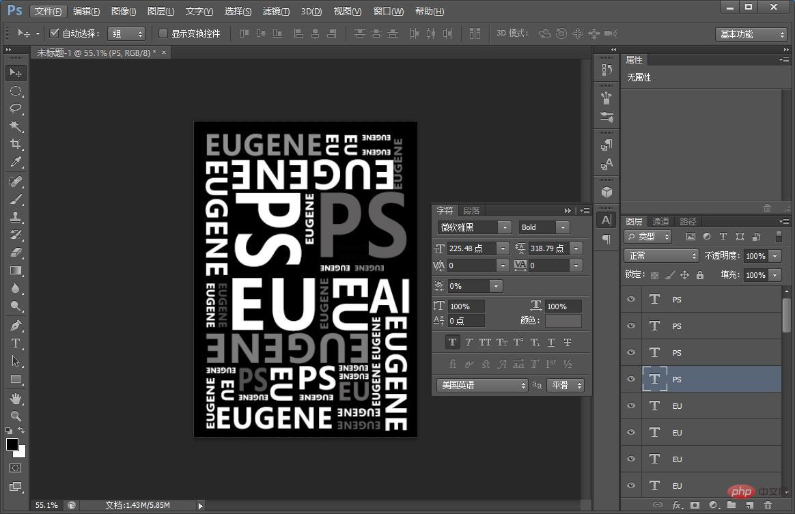Open the 3D panel dock icon
795x514 pixels.
click(x=606, y=192)
